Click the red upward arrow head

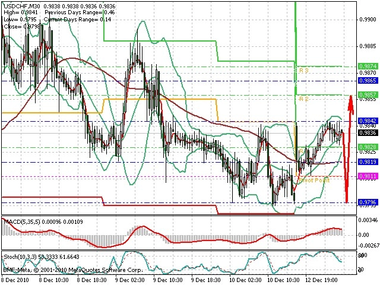tap(351, 104)
